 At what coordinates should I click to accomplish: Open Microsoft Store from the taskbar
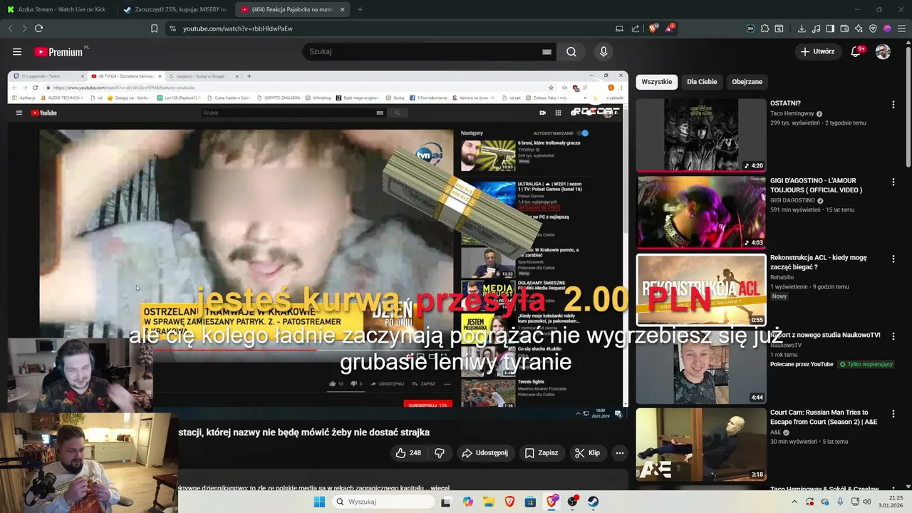point(530,502)
